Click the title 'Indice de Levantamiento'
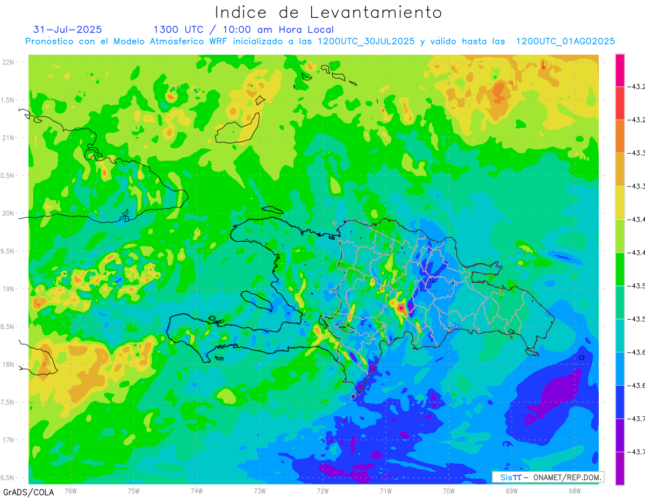The image size is (645, 498). point(328,12)
